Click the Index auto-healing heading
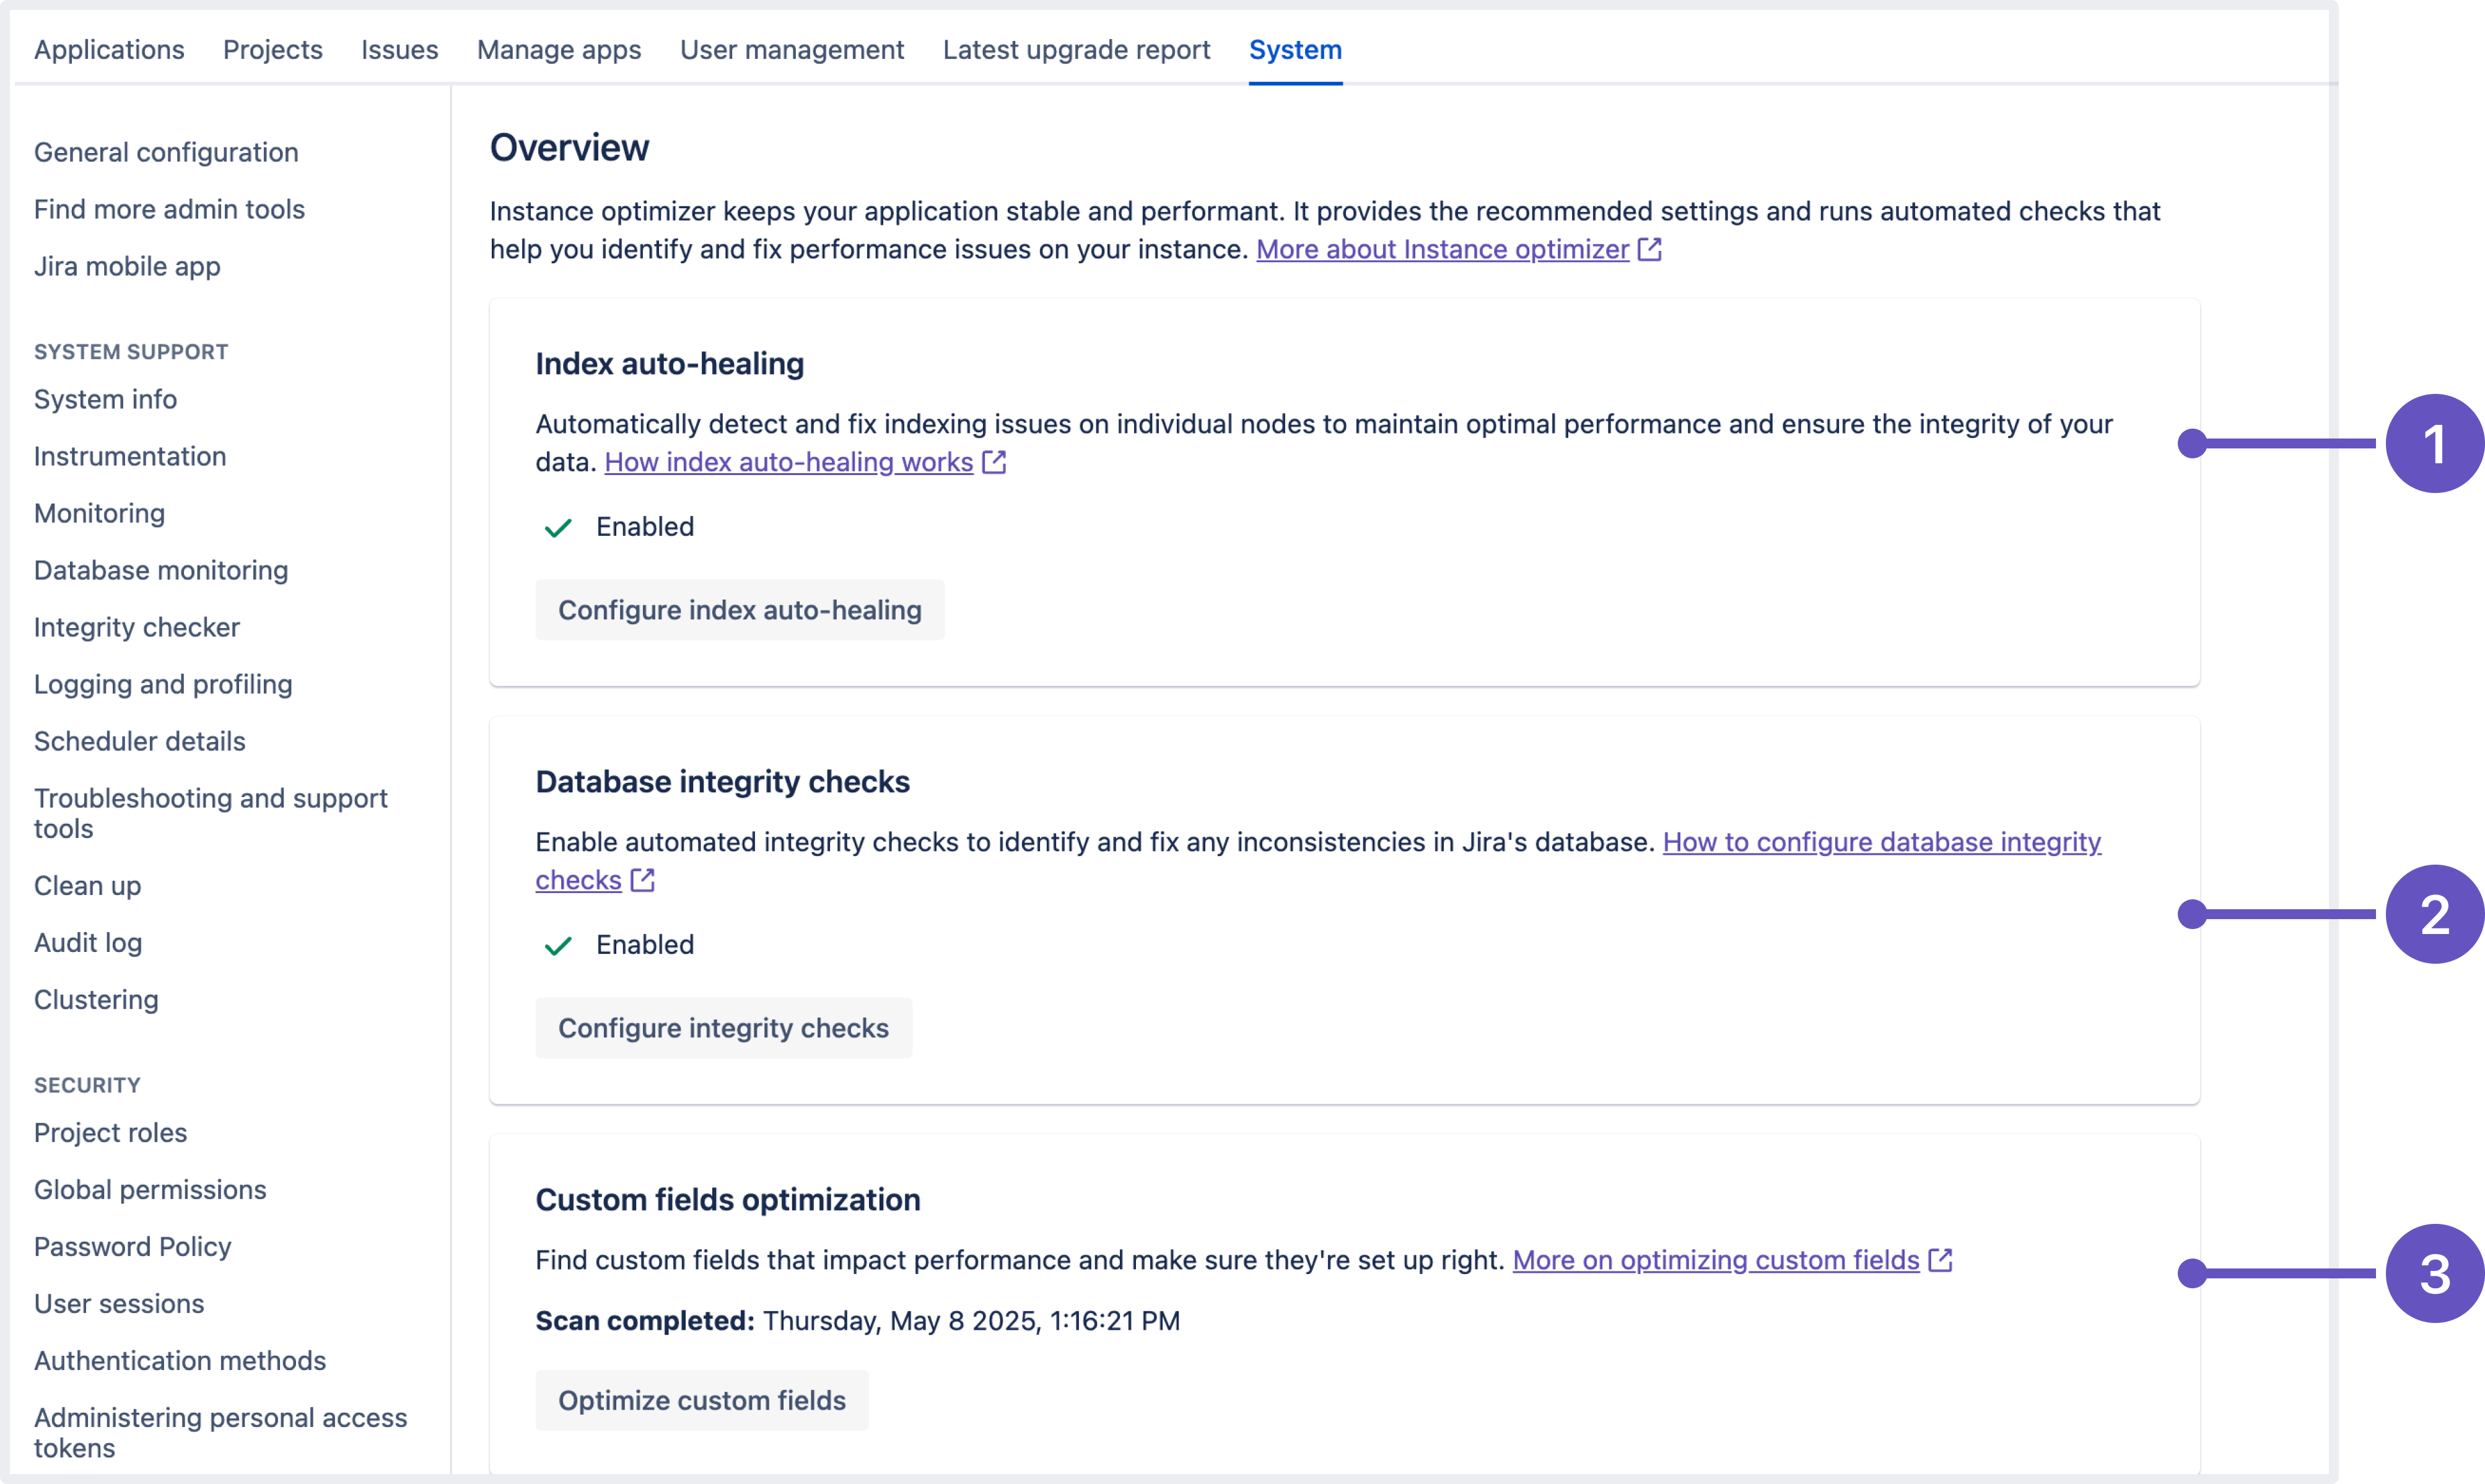 pyautogui.click(x=669, y=364)
